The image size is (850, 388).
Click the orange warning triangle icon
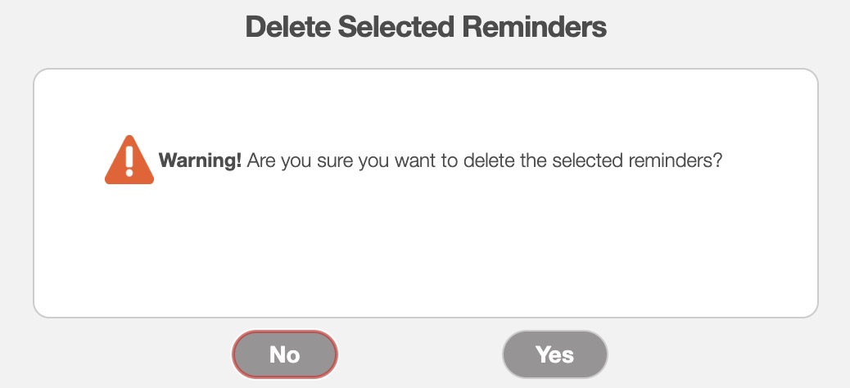click(x=129, y=160)
